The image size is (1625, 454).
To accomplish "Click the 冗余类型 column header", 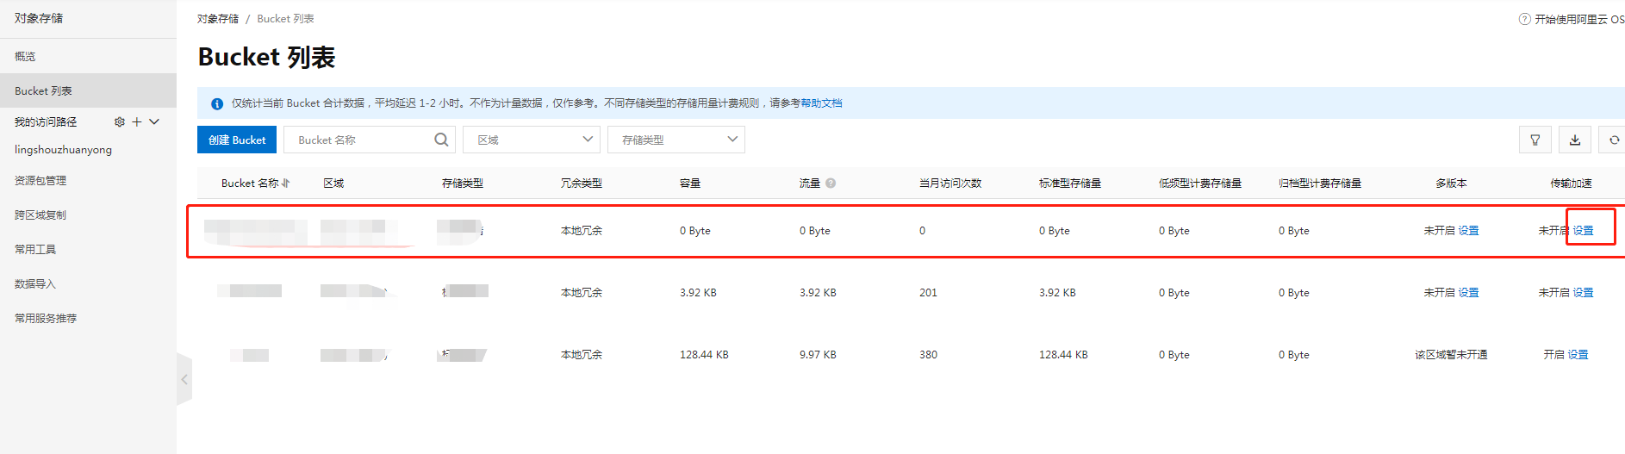I will click(x=582, y=183).
